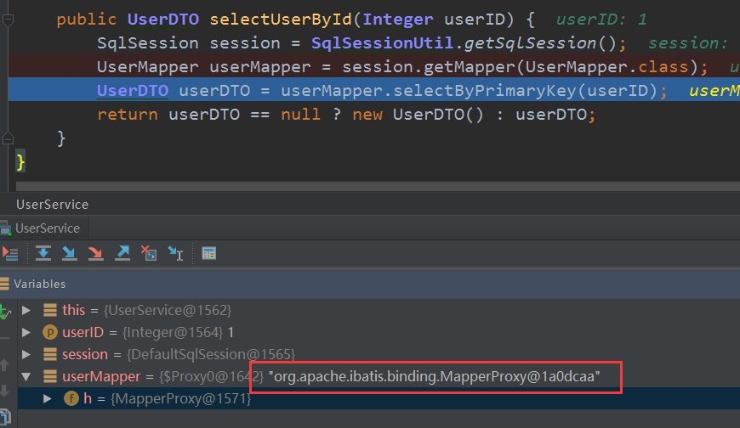Click Run to Cursor icon

click(x=175, y=253)
